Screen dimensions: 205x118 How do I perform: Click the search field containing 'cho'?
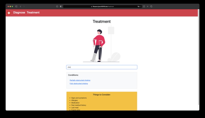tap(102, 67)
